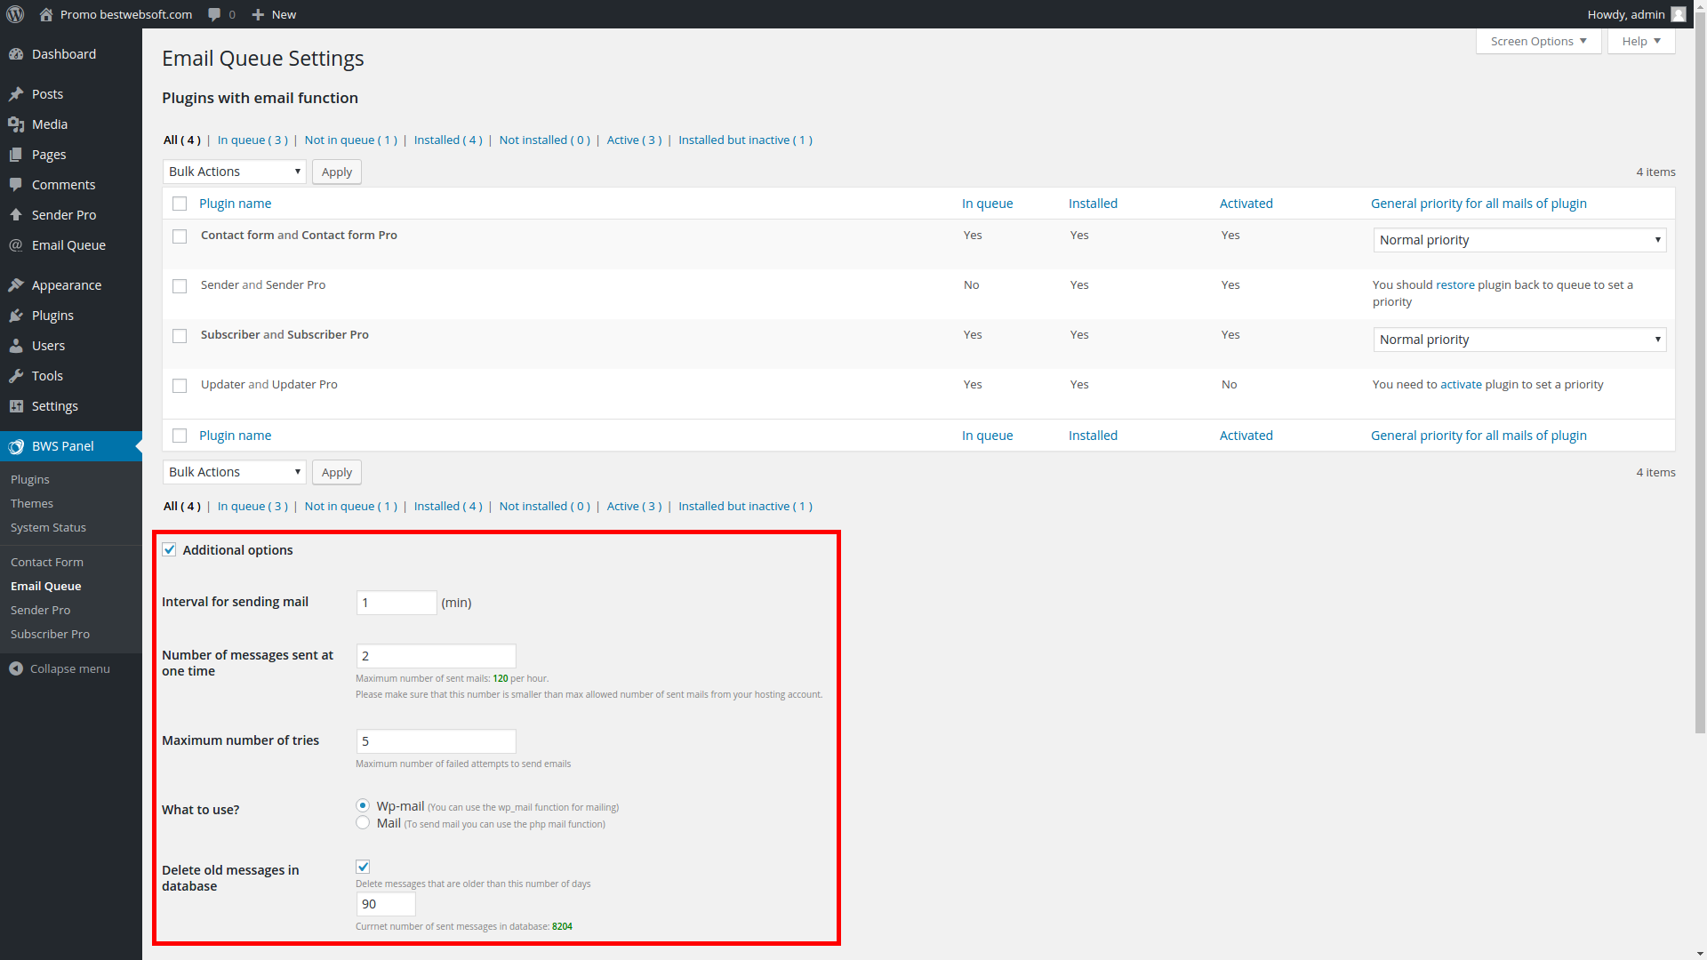
Task: Uncheck the Additional options checkbox
Action: (x=169, y=549)
